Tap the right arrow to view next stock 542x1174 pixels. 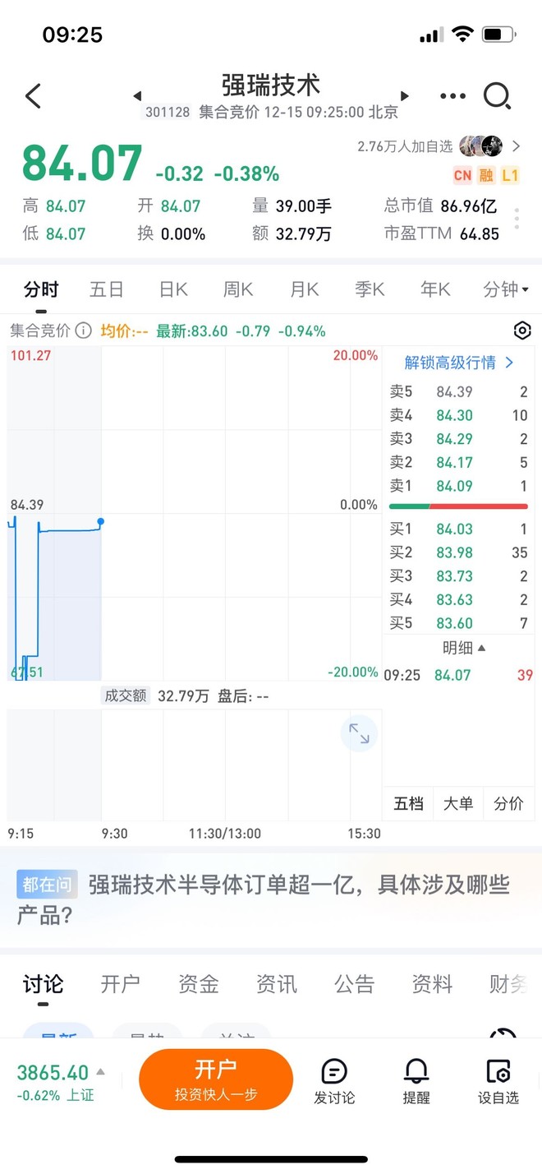pyautogui.click(x=404, y=96)
